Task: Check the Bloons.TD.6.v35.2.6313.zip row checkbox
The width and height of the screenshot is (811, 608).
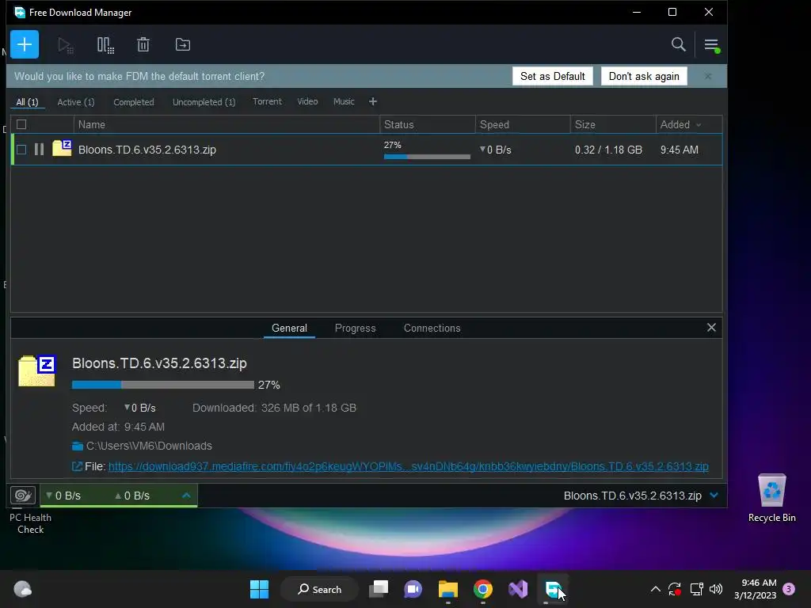Action: pyautogui.click(x=21, y=150)
